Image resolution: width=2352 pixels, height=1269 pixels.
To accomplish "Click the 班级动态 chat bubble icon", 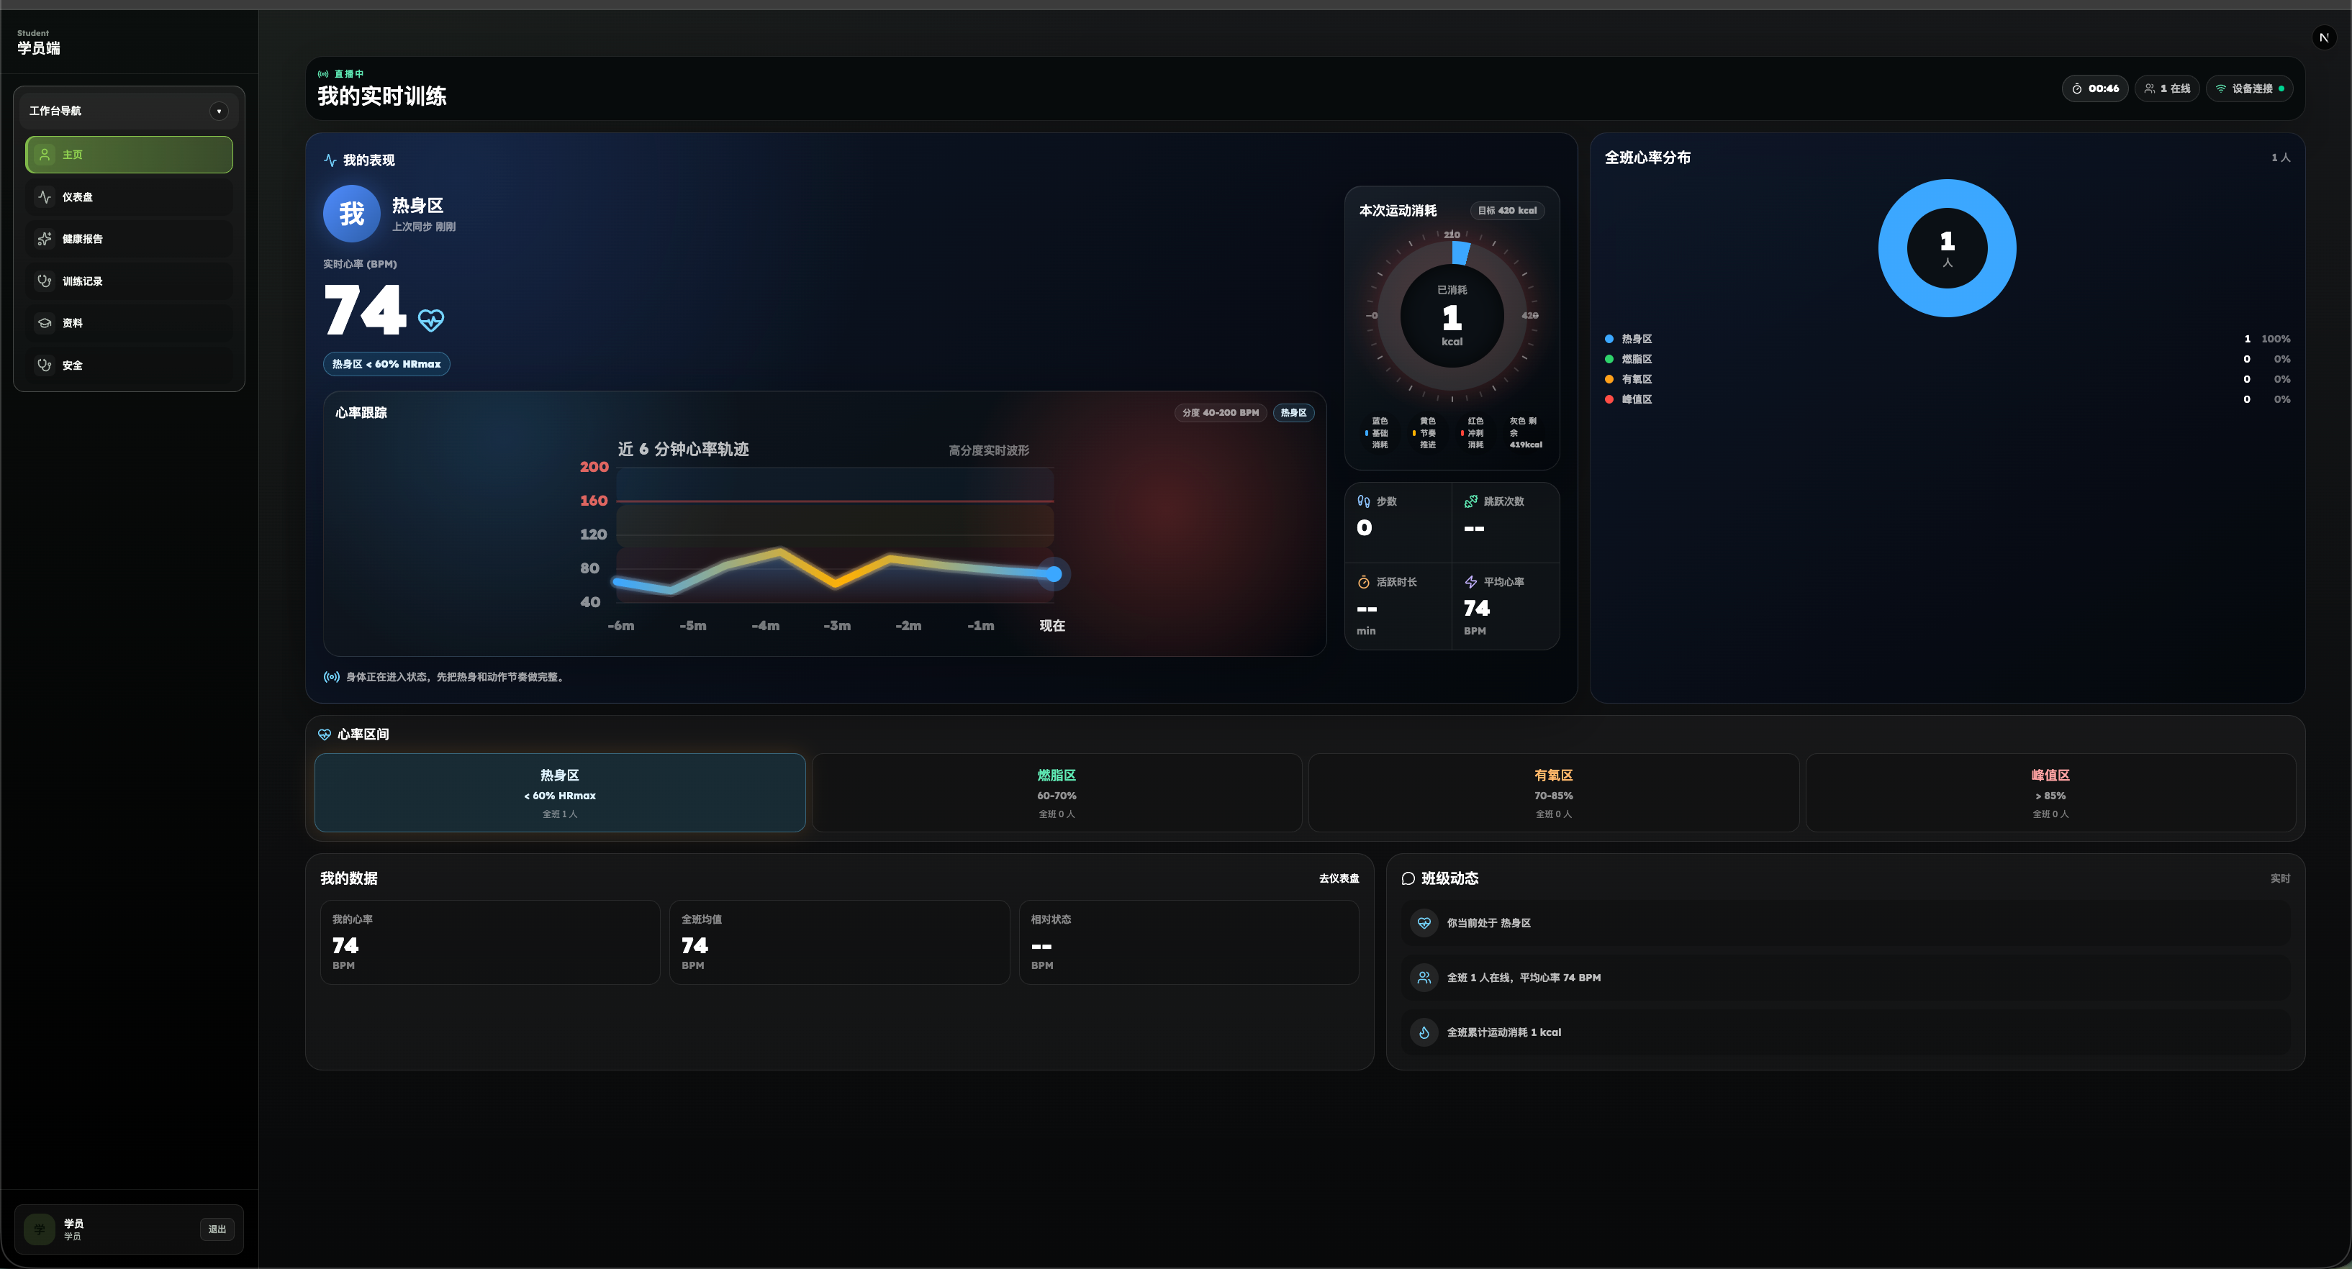I will click(x=1408, y=879).
